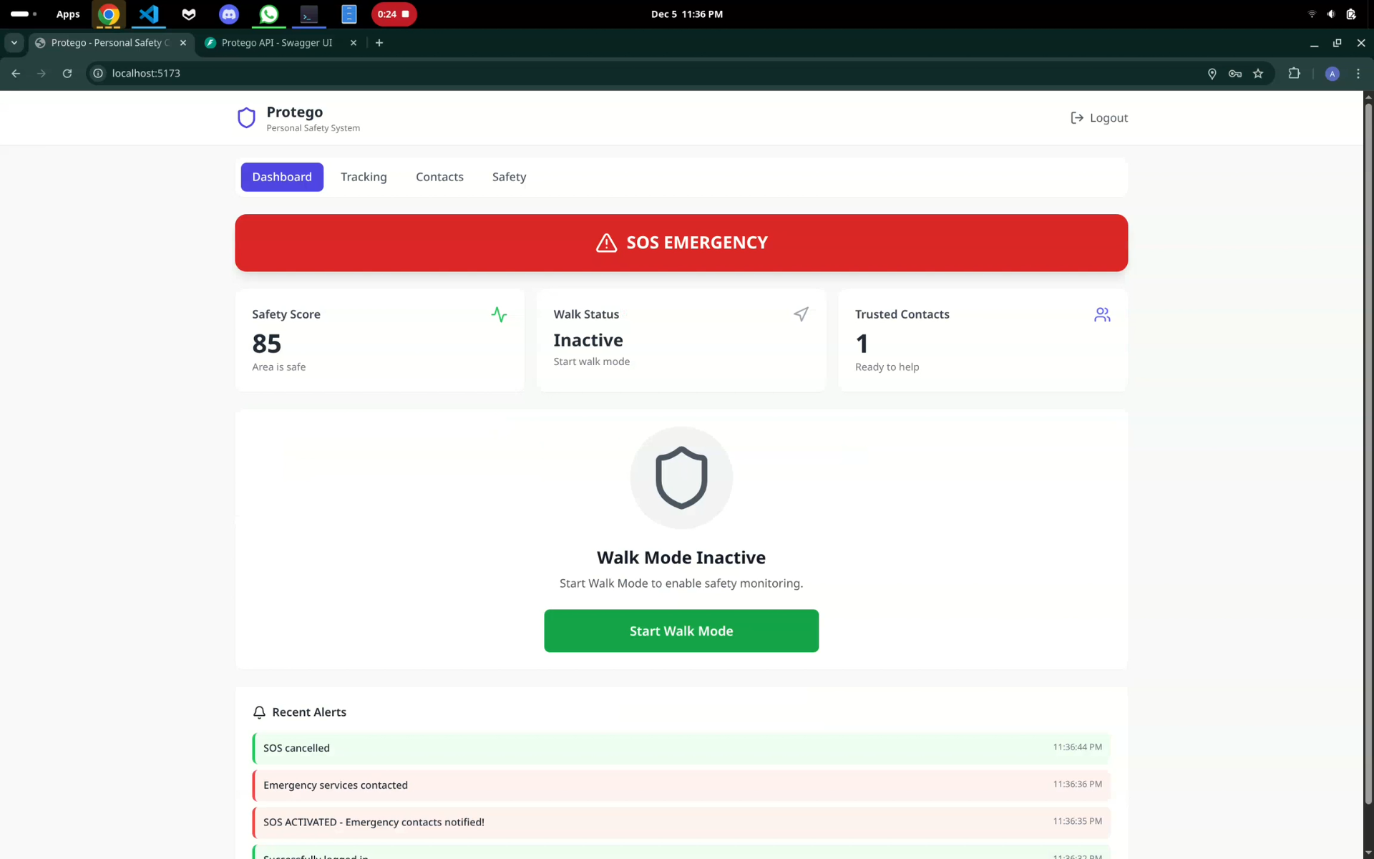Reload the page
Image resolution: width=1374 pixels, height=859 pixels.
(67, 74)
